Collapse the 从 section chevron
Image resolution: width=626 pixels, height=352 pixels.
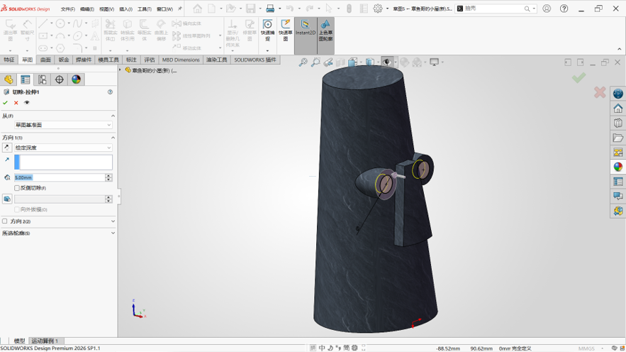click(x=113, y=116)
